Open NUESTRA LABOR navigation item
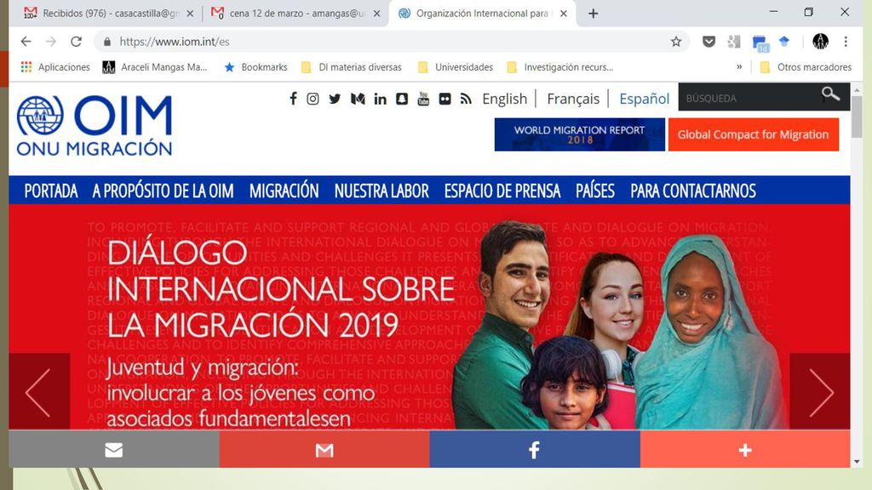 [x=381, y=191]
